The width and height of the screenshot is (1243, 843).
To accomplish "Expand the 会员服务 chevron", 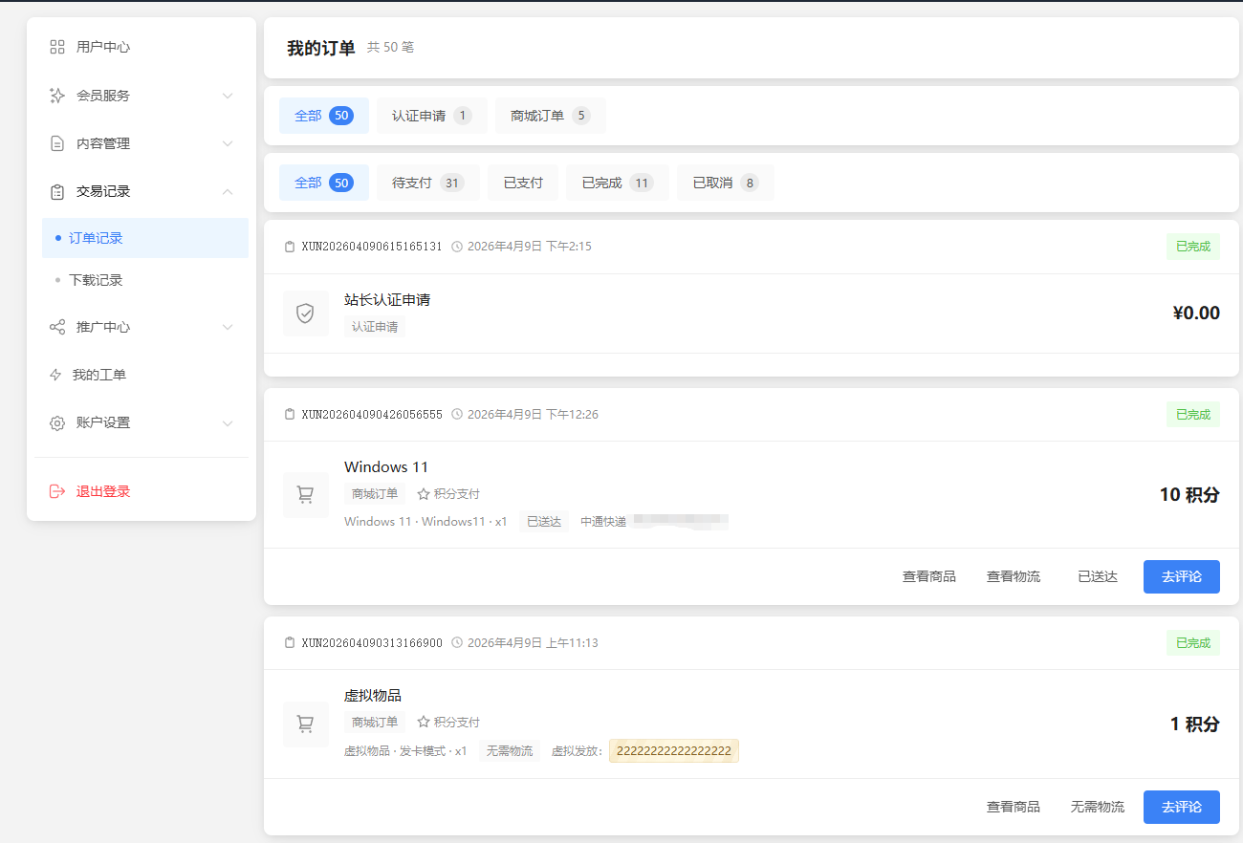I will (x=228, y=96).
